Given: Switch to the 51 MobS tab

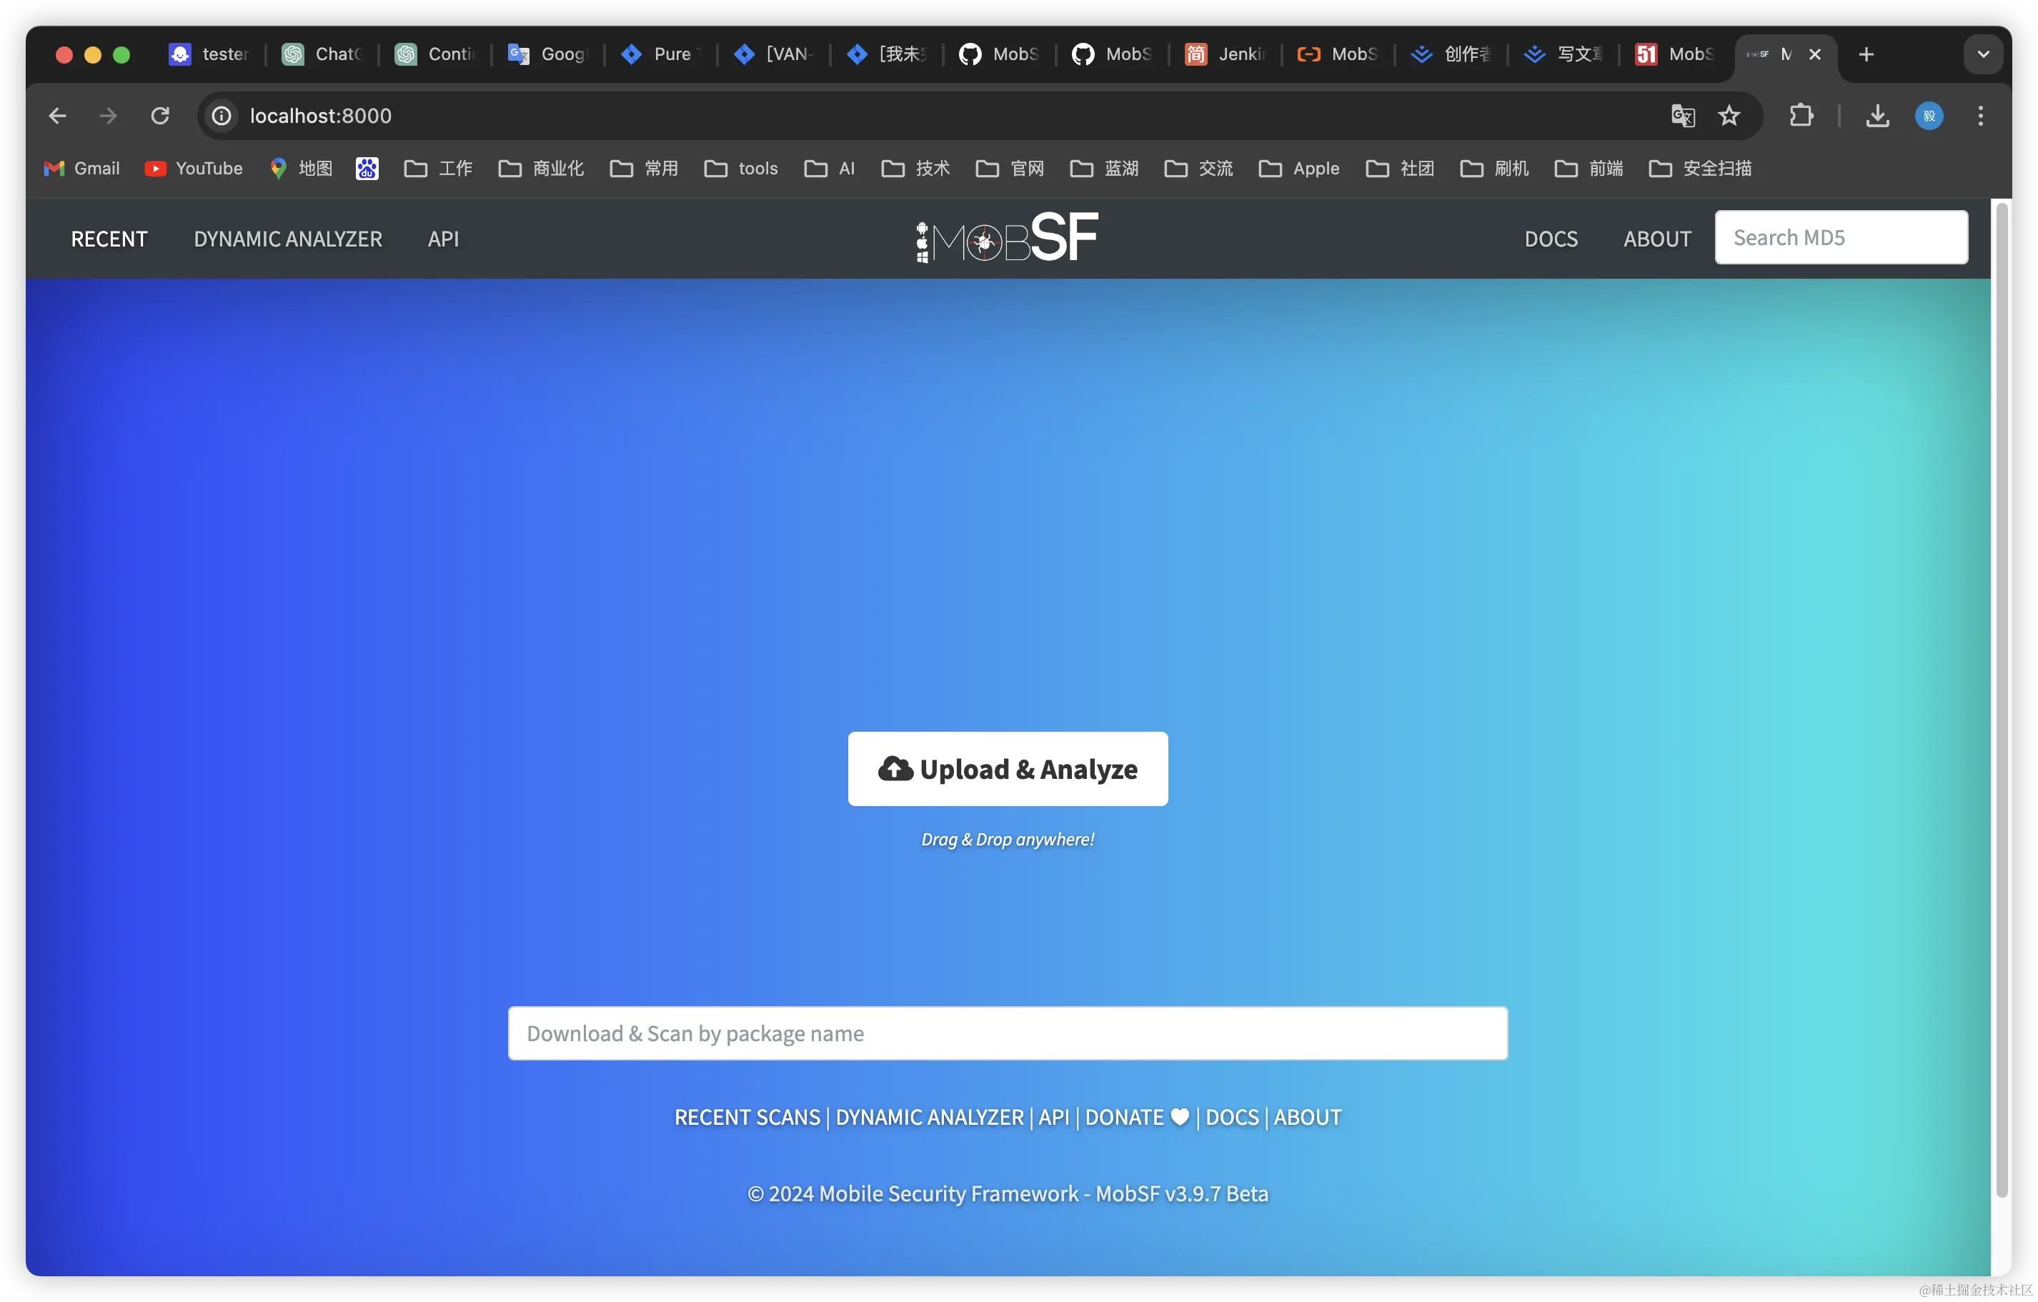Looking at the screenshot, I should pos(1676,54).
